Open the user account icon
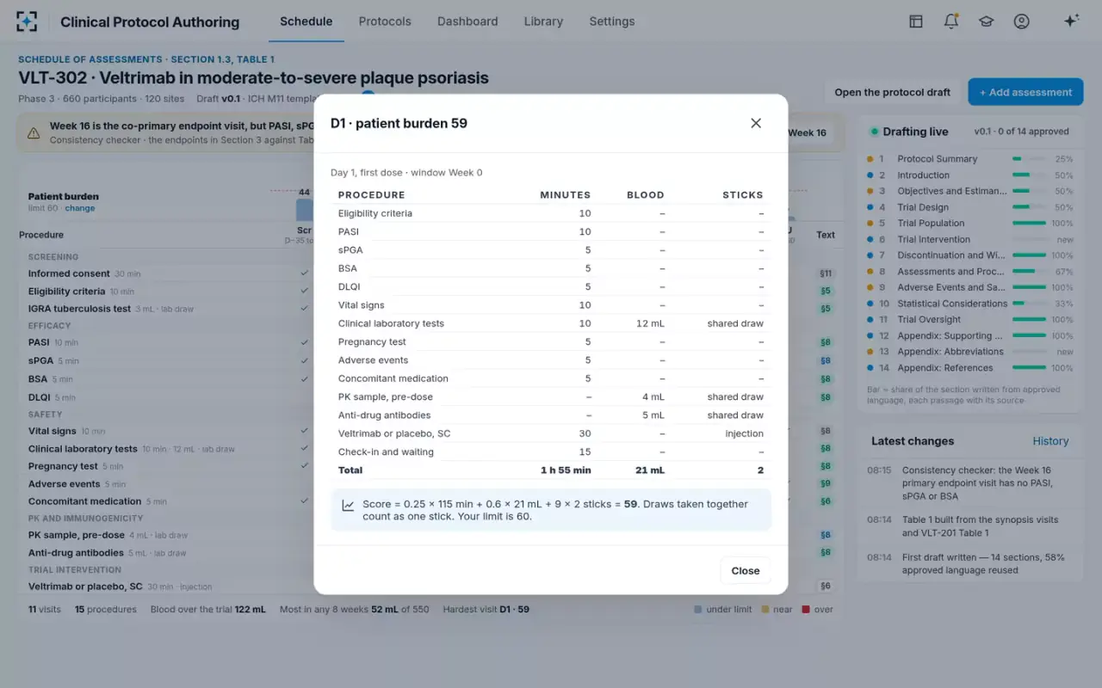The image size is (1102, 688). (x=1021, y=21)
